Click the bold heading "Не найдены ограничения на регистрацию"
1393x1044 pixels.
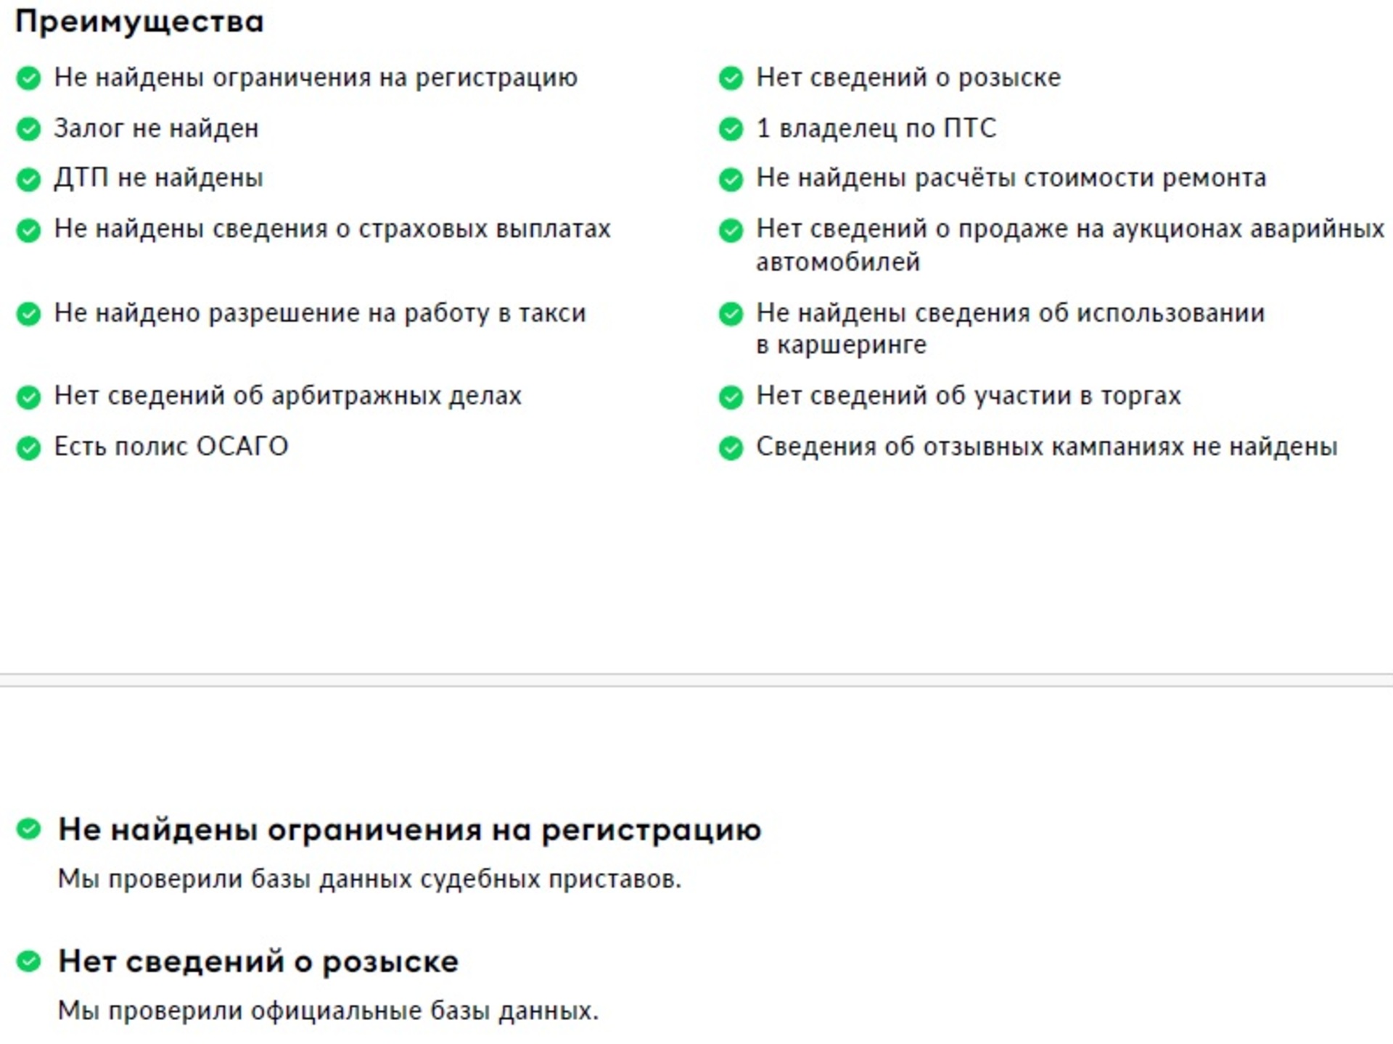410,830
